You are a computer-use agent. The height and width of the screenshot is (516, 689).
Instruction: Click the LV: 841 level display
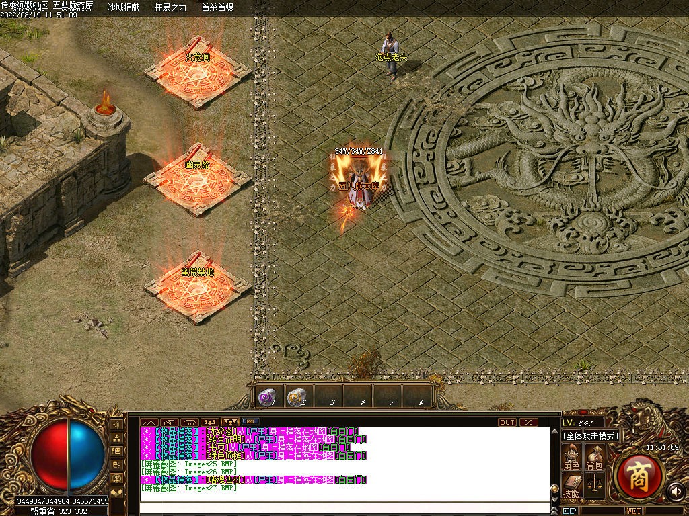[579, 423]
